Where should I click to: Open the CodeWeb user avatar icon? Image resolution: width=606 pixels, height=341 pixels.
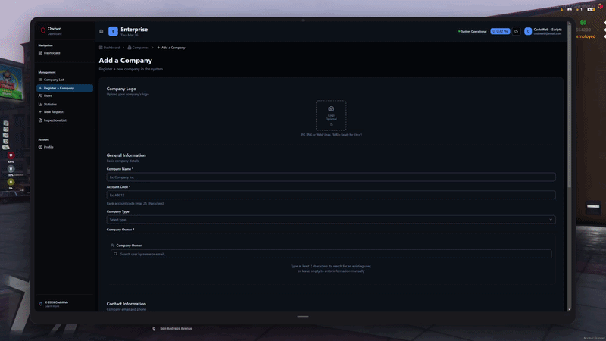[x=528, y=31]
